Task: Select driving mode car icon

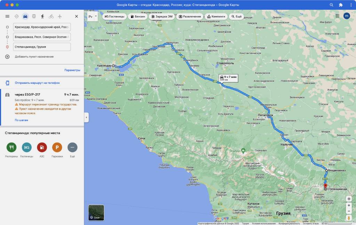Action: point(25,16)
